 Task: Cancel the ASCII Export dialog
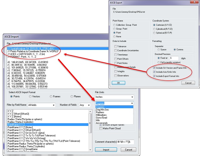point(188,83)
